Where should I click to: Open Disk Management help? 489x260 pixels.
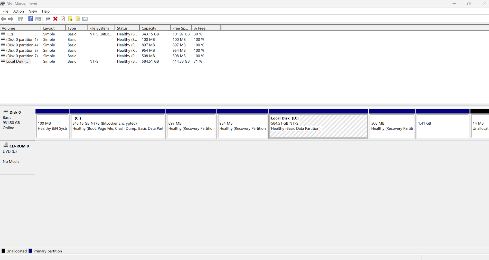click(30, 19)
